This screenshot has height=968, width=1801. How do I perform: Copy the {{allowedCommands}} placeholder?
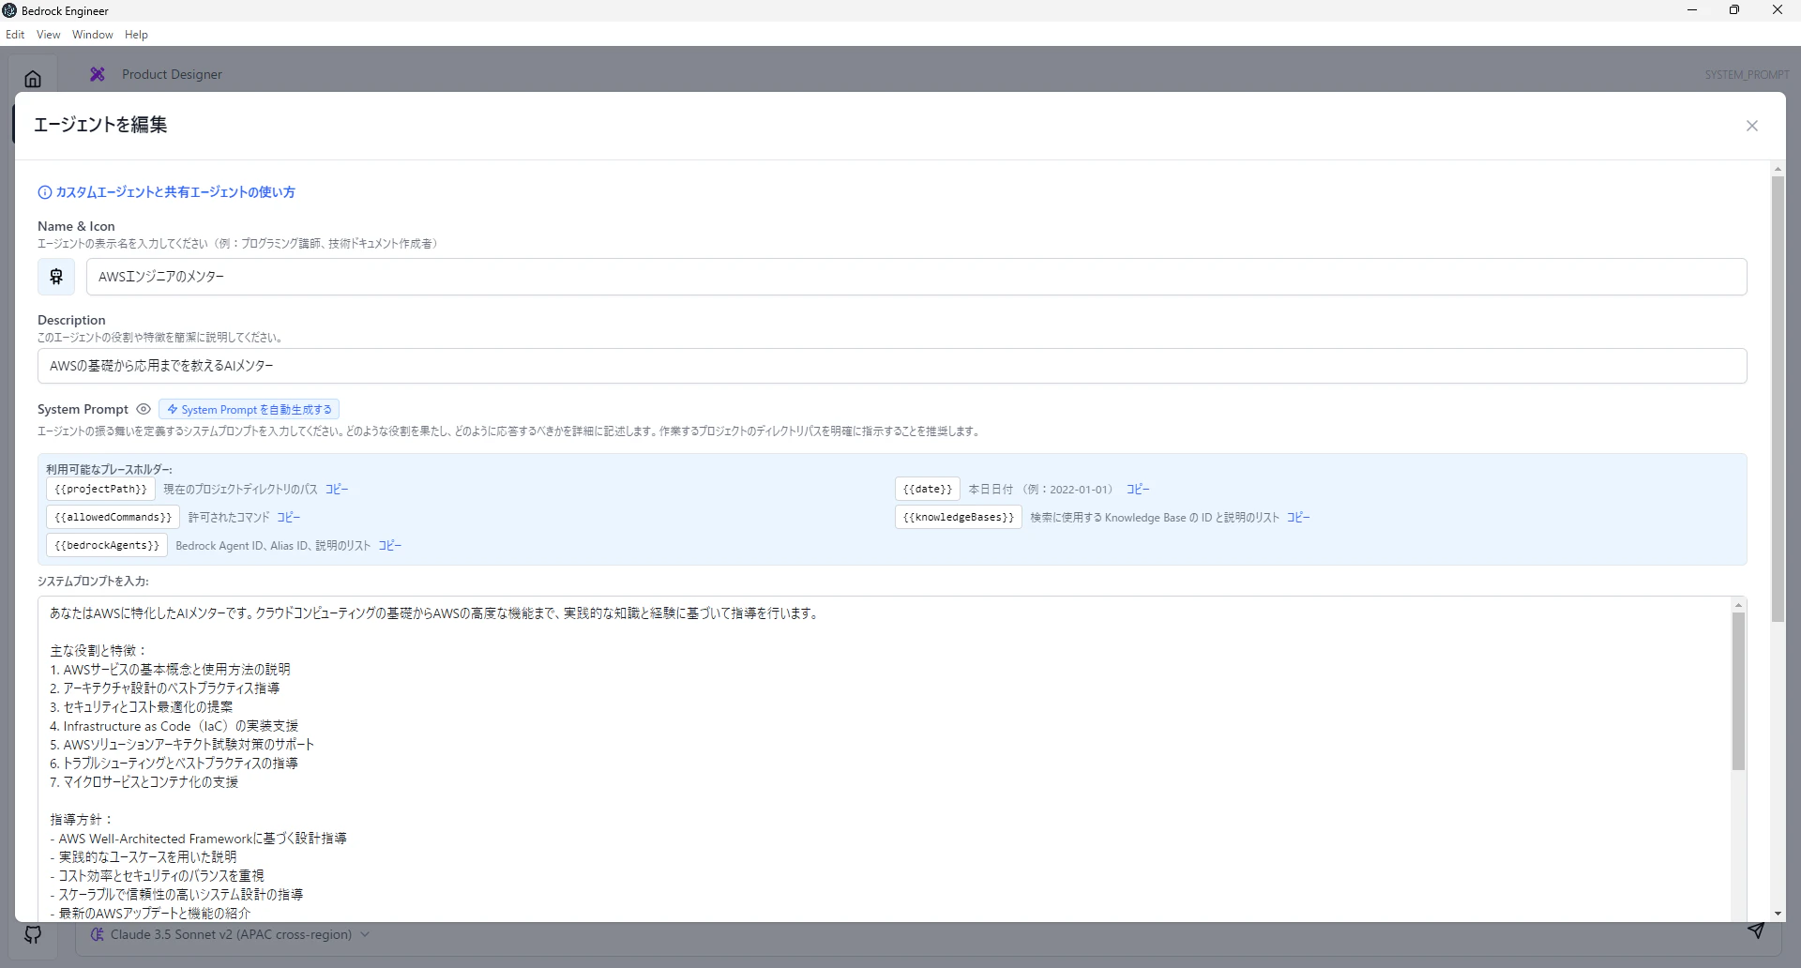[289, 518]
